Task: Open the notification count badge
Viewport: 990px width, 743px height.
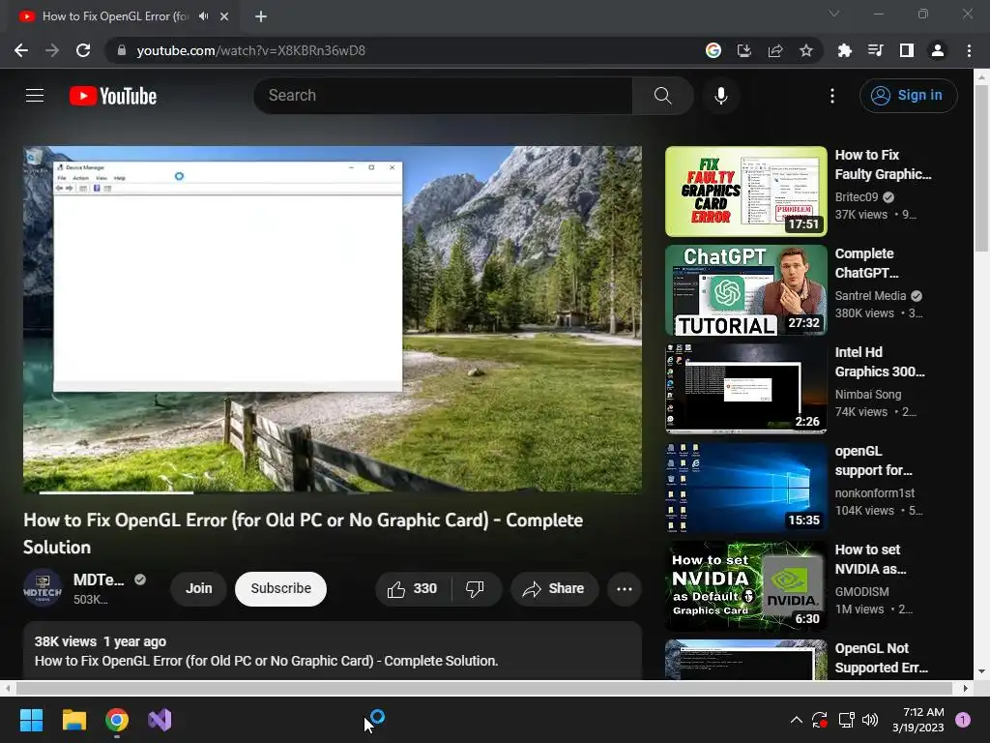Action: 963,719
